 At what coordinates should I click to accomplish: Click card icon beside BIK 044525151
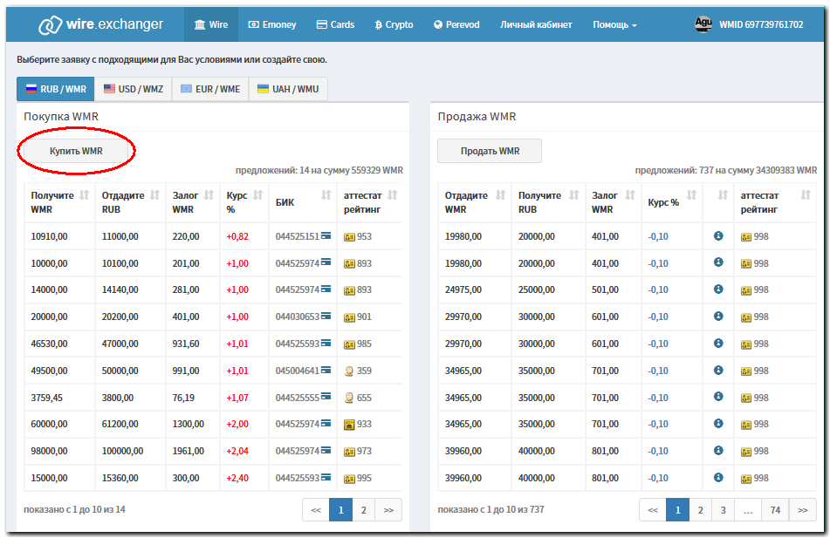pos(326,236)
